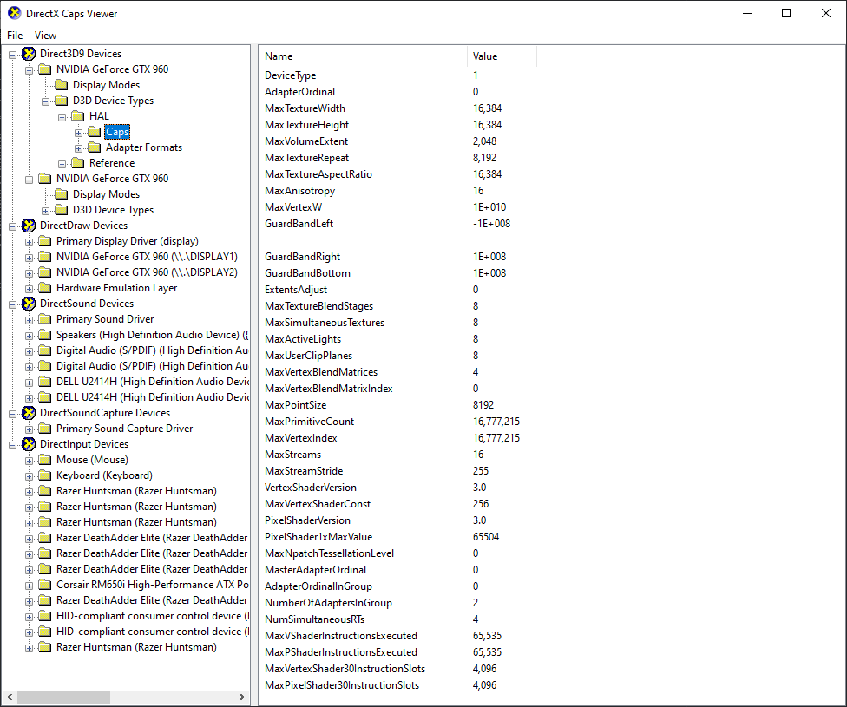Collapse the DirectDraw Devices node
This screenshot has height=707, width=847.
[12, 226]
